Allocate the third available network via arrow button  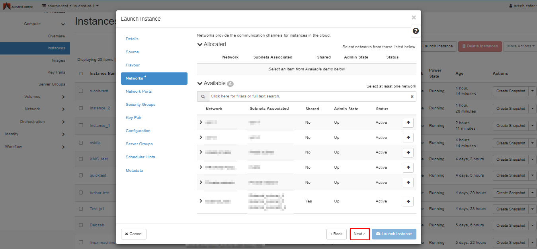[408, 152]
